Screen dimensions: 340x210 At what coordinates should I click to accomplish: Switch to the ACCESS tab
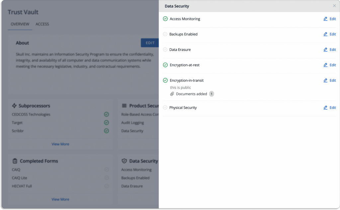click(42, 24)
